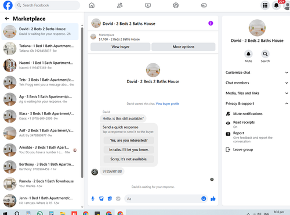Click the "Hello, is this still available?" message
This screenshot has height=215, width=290.
(x=123, y=119)
